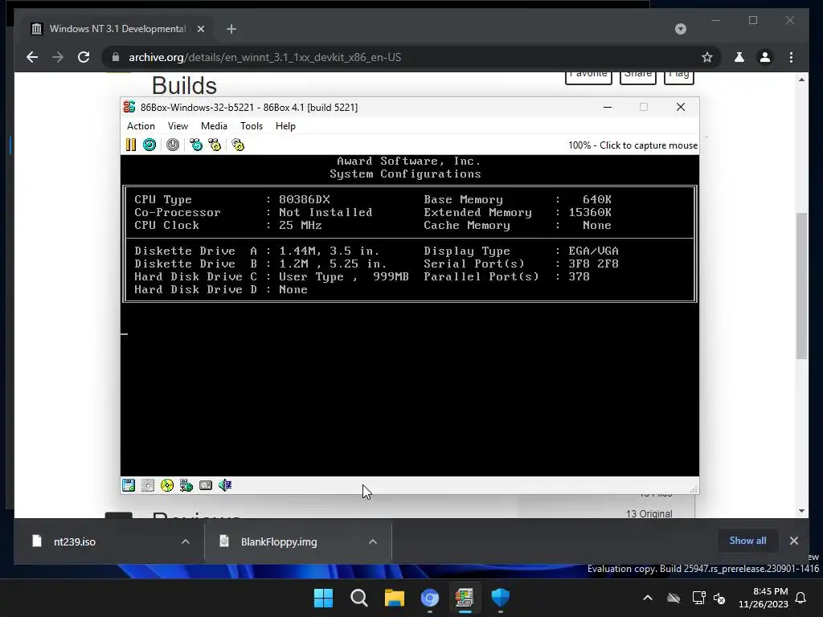The image size is (823, 617).
Task: Open downloaded BlankFloppy.img file
Action: click(x=278, y=541)
